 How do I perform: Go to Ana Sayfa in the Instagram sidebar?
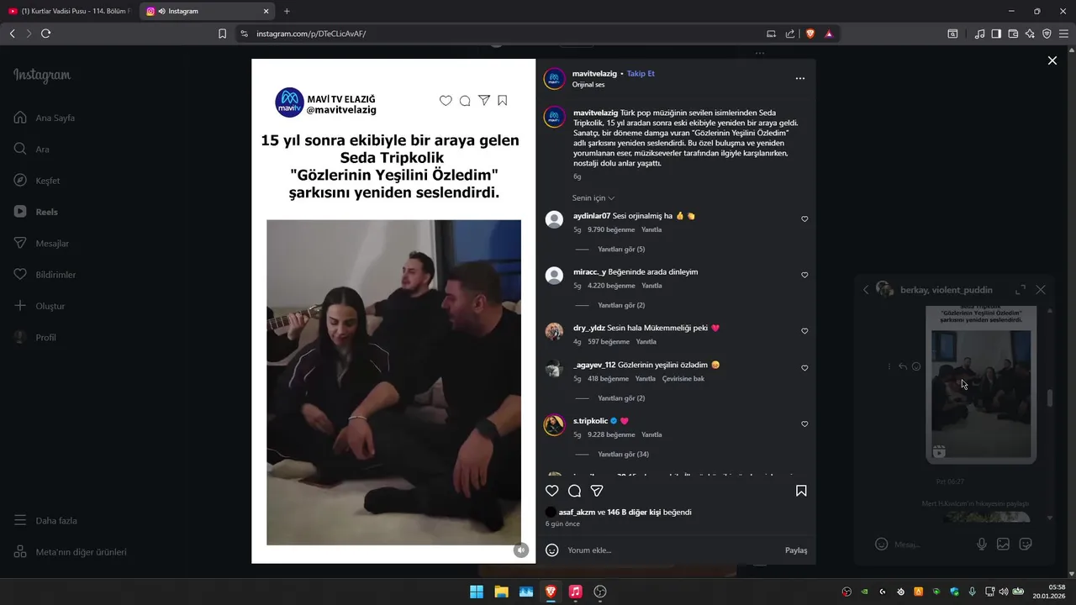click(45, 118)
